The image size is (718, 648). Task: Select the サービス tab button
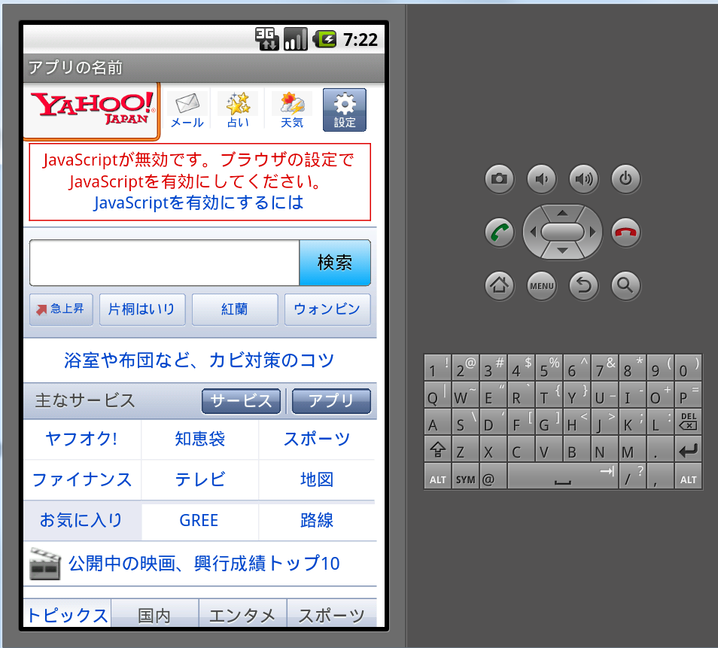[x=241, y=401]
